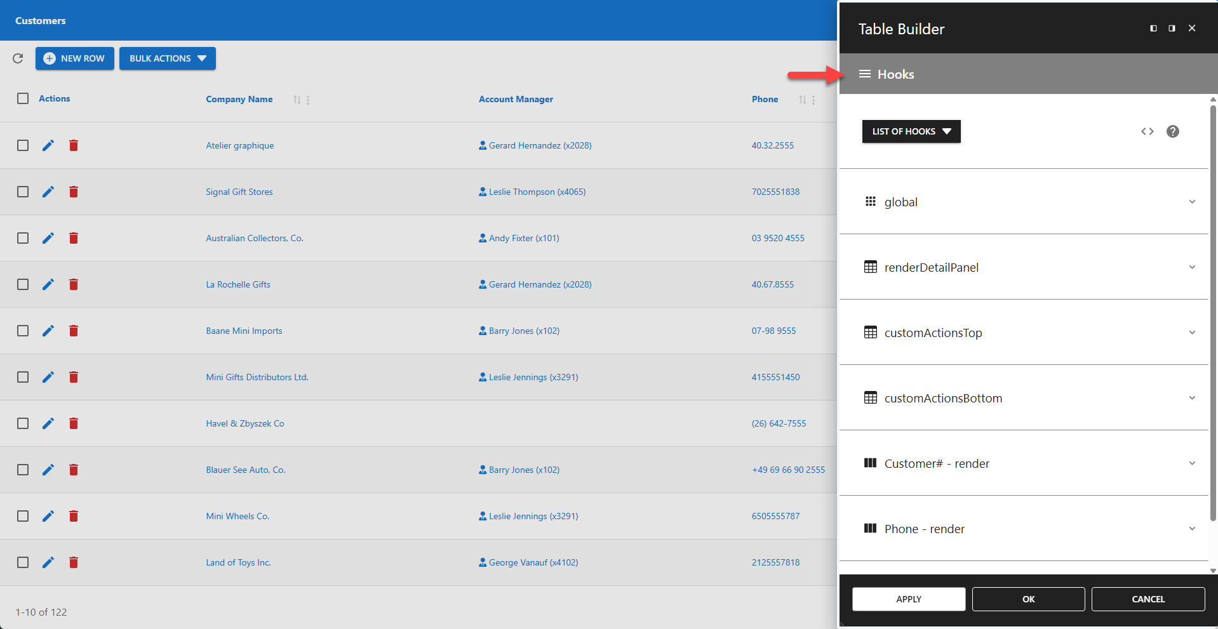Check the La Rochelle Gifts row checkbox
Viewport: 1218px width, 629px height.
tap(23, 284)
